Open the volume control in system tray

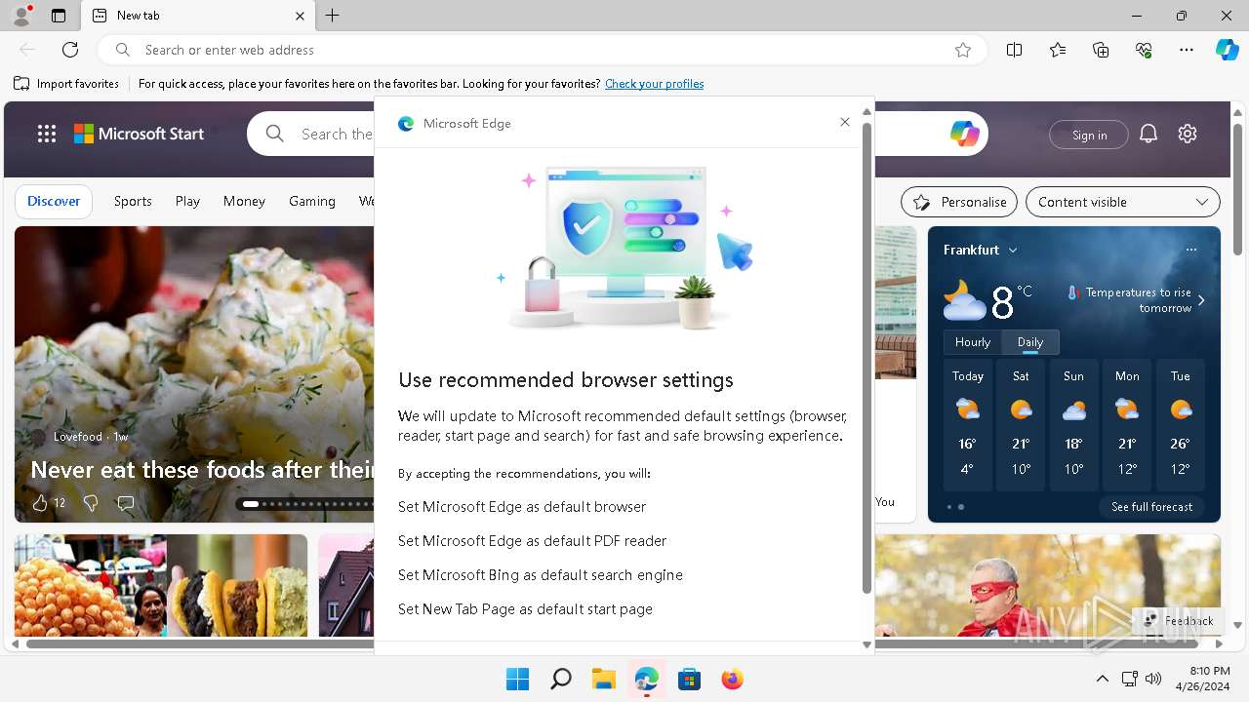click(x=1153, y=679)
